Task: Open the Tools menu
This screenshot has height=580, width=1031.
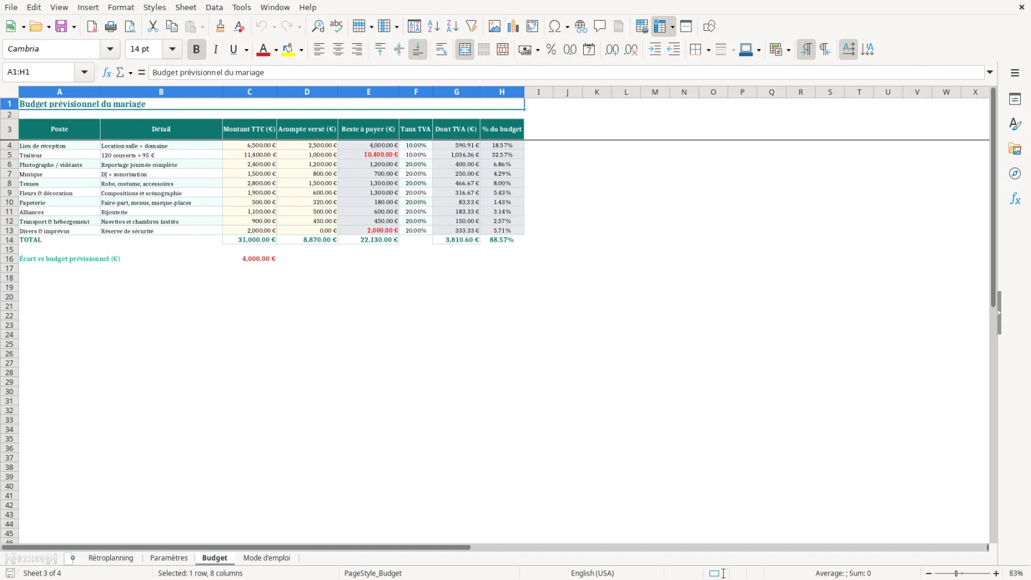Action: [x=242, y=7]
